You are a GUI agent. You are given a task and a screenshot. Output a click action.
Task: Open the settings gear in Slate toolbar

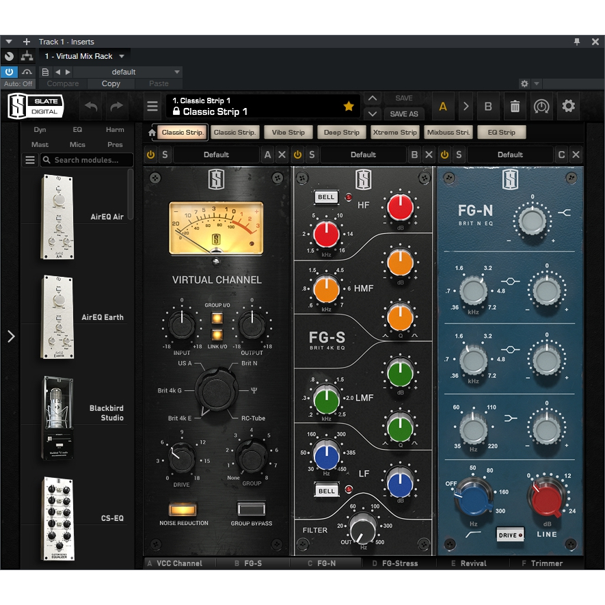[568, 107]
